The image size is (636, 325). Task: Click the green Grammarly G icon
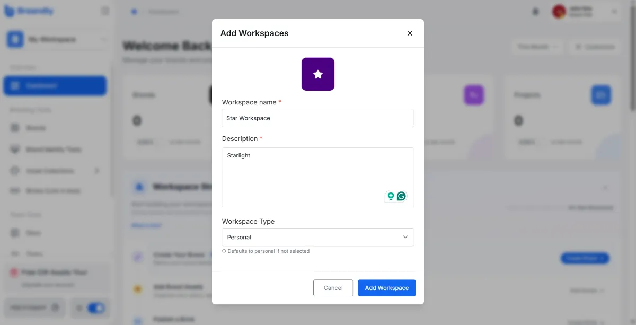pos(401,196)
